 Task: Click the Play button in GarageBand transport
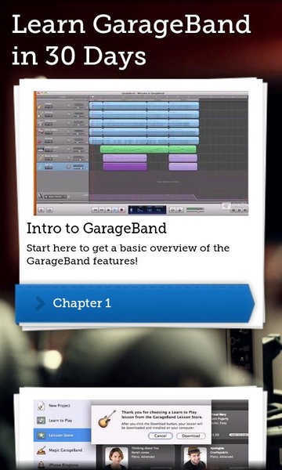(x=115, y=210)
